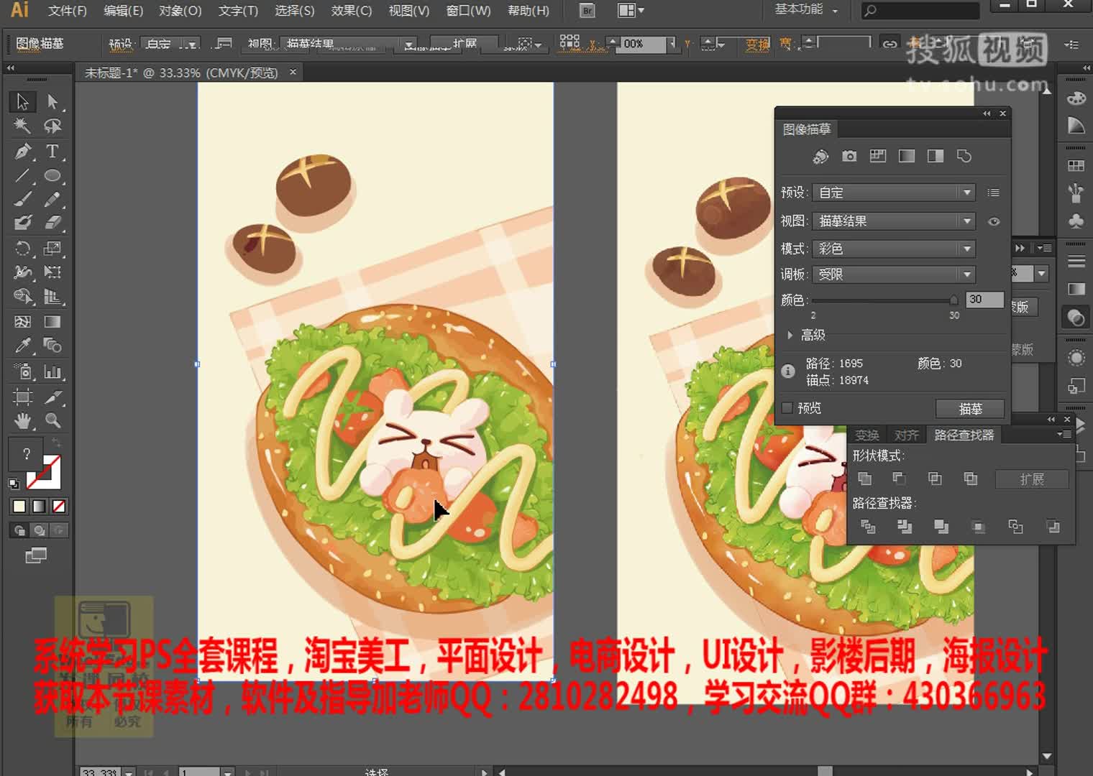The width and height of the screenshot is (1093, 776).
Task: Click Auto-Color preset icon in Image Trace
Action: (820, 156)
